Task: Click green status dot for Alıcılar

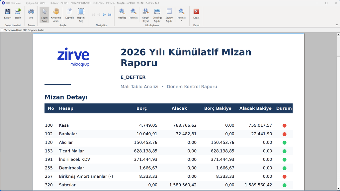Action: click(285, 143)
